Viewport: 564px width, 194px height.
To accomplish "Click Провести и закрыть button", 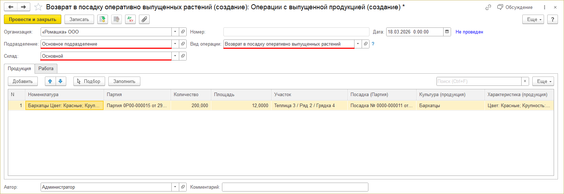I will coord(32,19).
